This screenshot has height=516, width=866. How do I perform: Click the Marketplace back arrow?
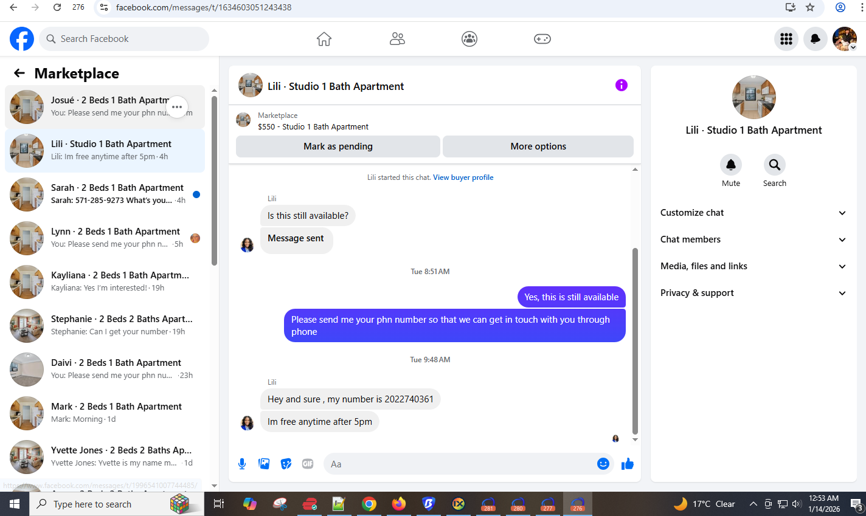tap(19, 74)
